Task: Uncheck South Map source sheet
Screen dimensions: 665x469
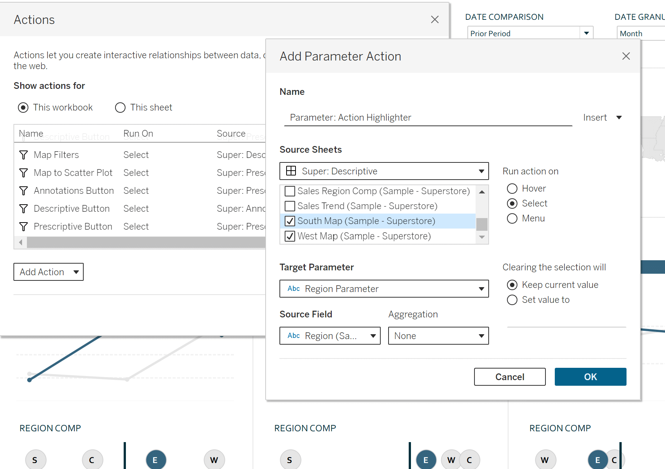Action: pyautogui.click(x=290, y=221)
